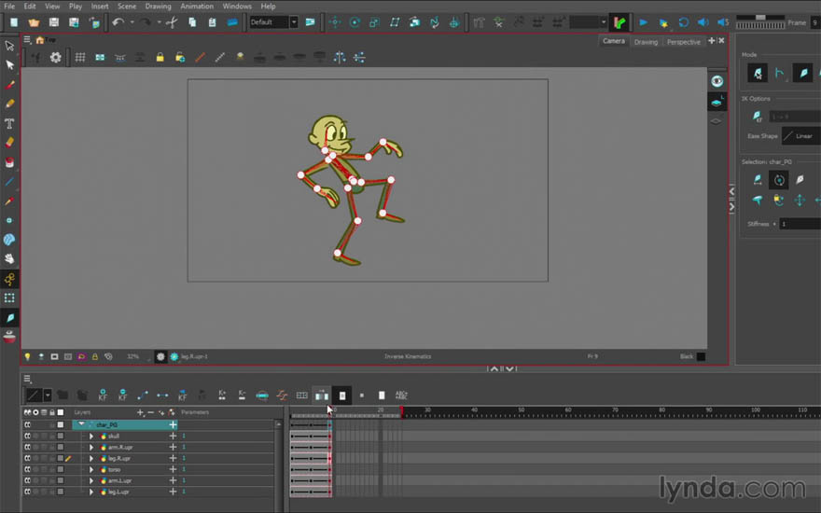Click the Set Motion Keyframe icon

pos(143,395)
